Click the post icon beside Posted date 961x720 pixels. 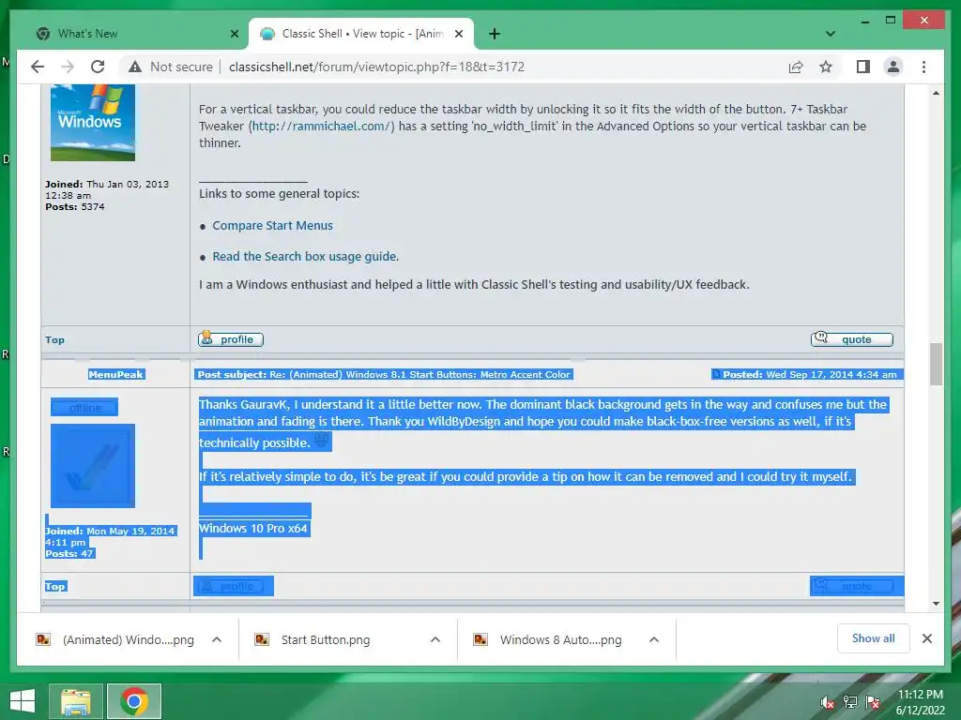click(716, 374)
